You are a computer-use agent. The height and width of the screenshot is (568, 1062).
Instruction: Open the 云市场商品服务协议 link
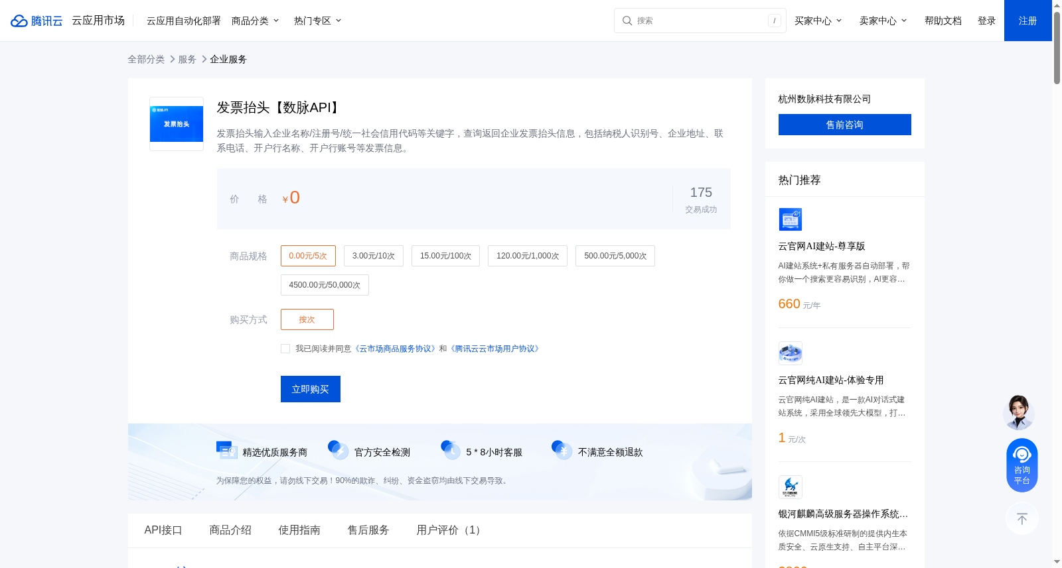(396, 349)
